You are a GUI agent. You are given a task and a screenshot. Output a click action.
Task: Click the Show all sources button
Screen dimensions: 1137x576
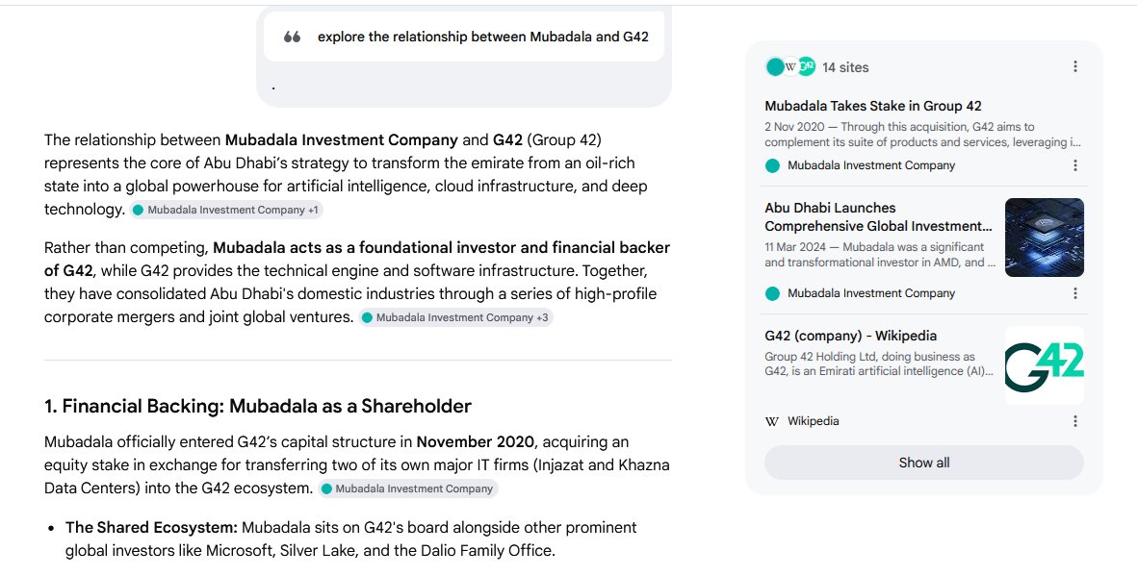pyautogui.click(x=924, y=463)
